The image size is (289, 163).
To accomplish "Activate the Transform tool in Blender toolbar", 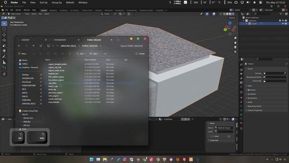I will pyautogui.click(x=4, y=51).
